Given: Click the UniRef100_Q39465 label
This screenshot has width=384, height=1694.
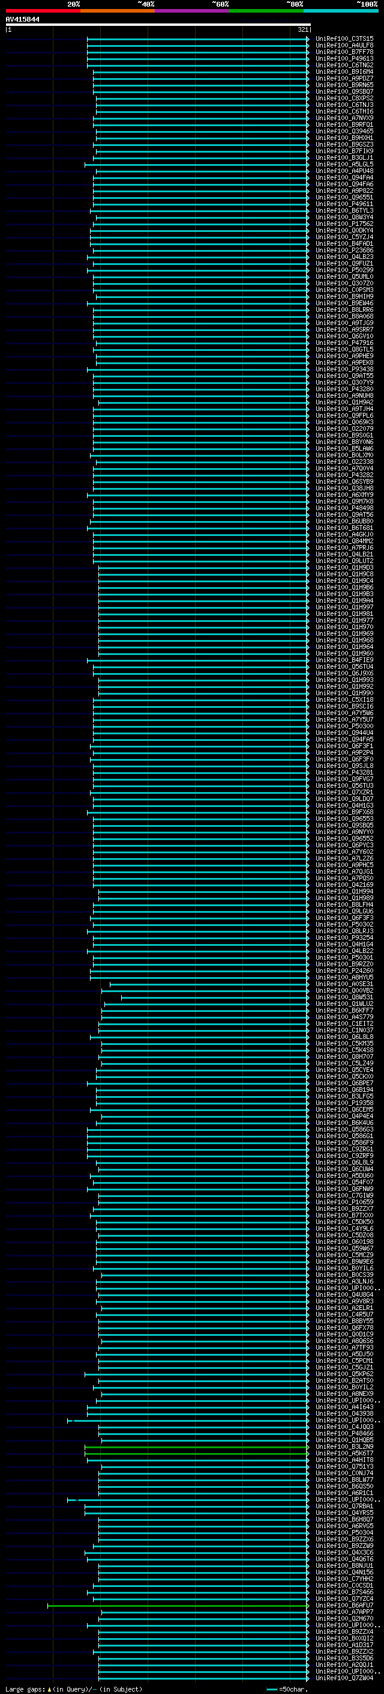Looking at the screenshot, I should click(344, 132).
